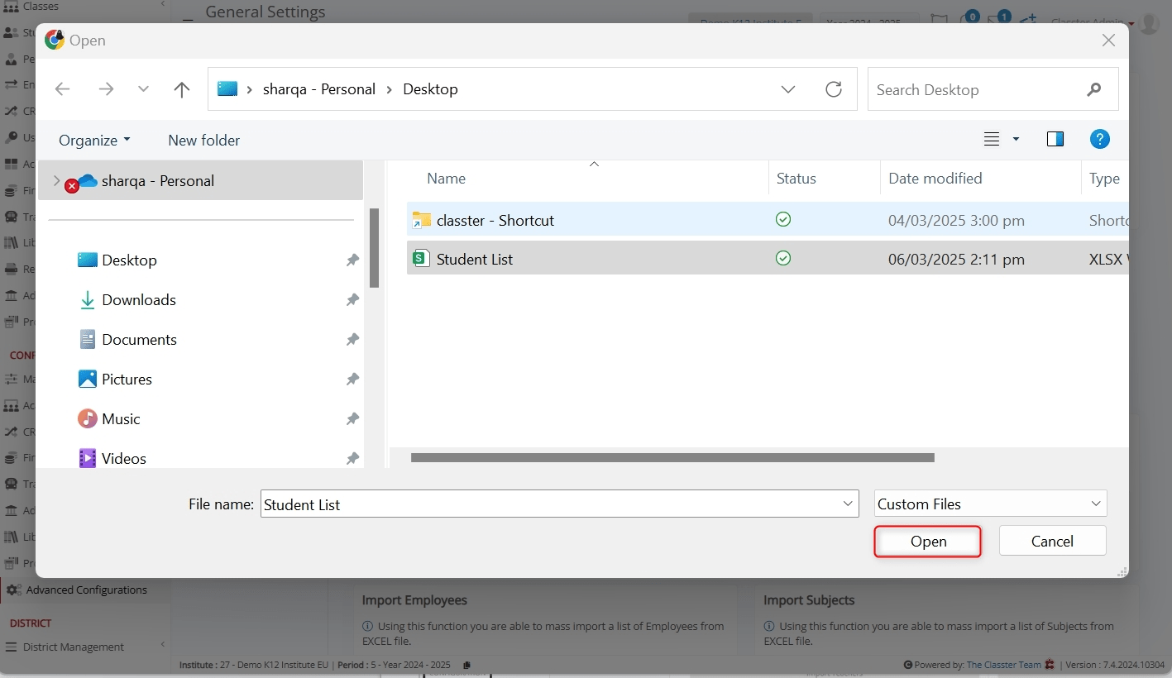This screenshot has width=1172, height=678.
Task: Click the pin icon beside Pictures
Action: tap(352, 380)
